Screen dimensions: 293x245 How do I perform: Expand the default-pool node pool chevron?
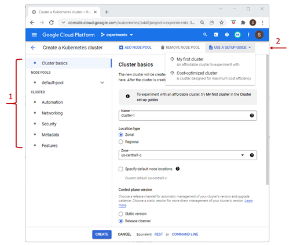102,82
